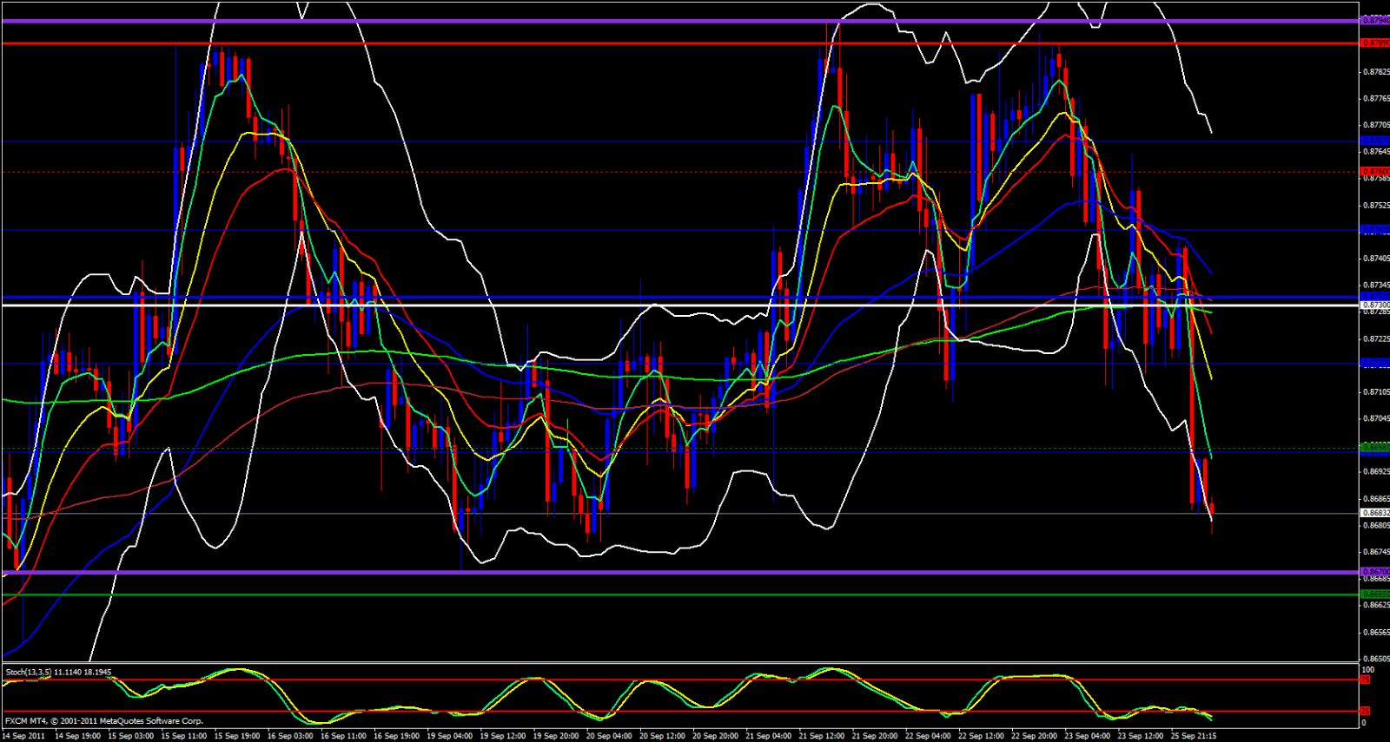This screenshot has height=742, width=1390.
Task: Click the red 0.8789 price label
Action: click(1373, 43)
